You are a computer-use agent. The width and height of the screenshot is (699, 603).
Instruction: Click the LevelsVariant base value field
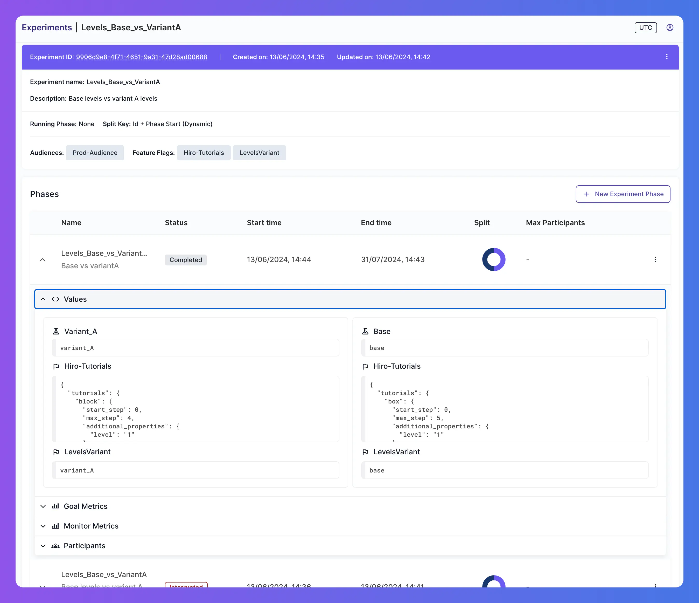click(505, 470)
